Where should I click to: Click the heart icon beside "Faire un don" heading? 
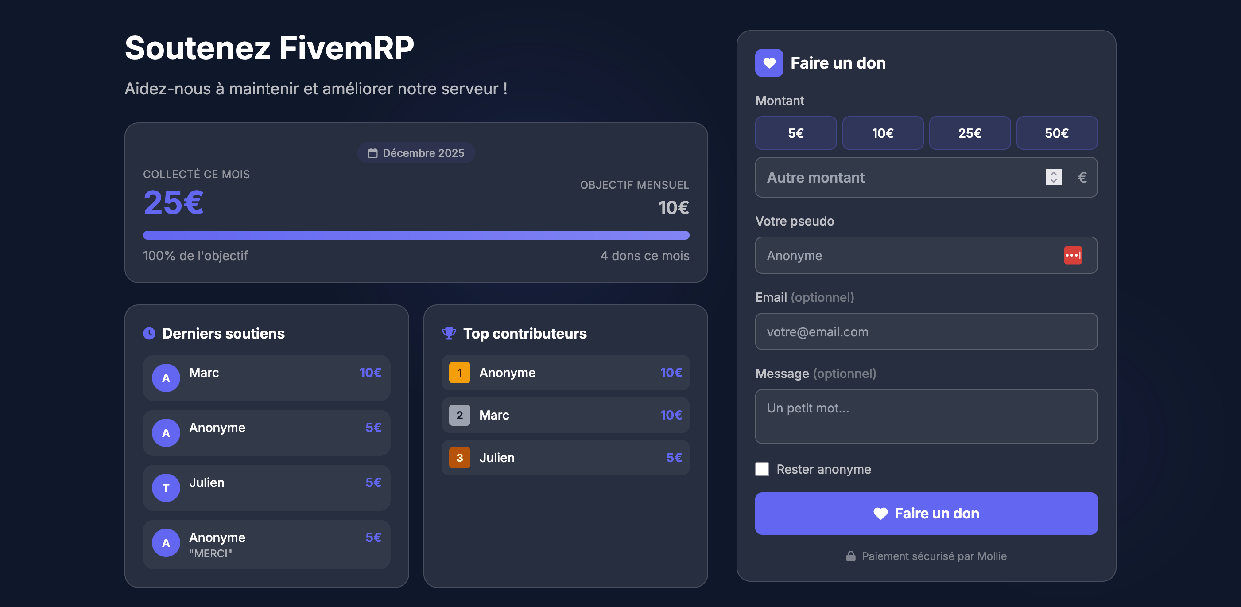[x=769, y=62]
